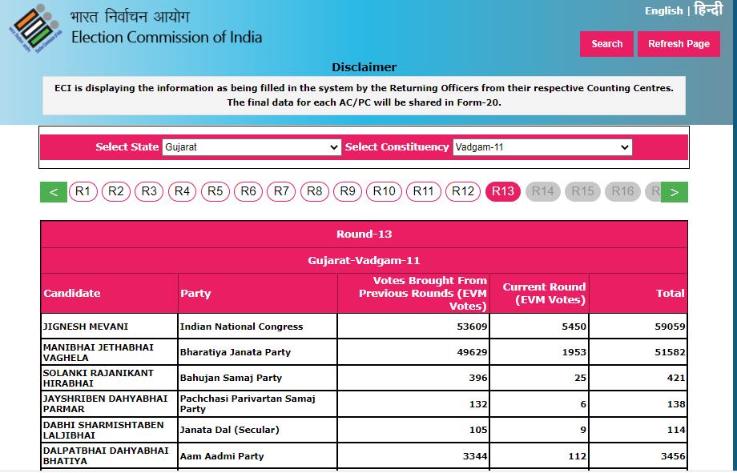Click the right arrow to scroll rounds forward
The height and width of the screenshot is (473, 737).
coord(675,192)
